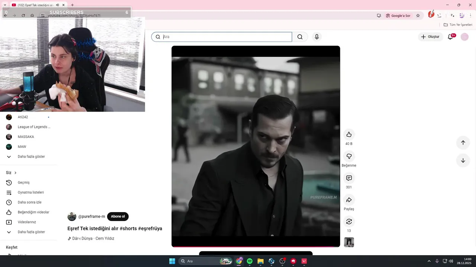Open a new browser tab with plus

[x=72, y=5]
